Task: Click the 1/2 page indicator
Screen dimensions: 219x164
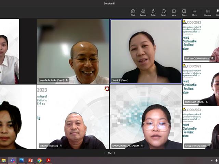Action: click(x=109, y=153)
